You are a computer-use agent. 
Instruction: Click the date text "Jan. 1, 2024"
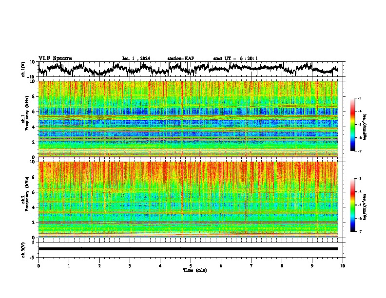(136, 58)
